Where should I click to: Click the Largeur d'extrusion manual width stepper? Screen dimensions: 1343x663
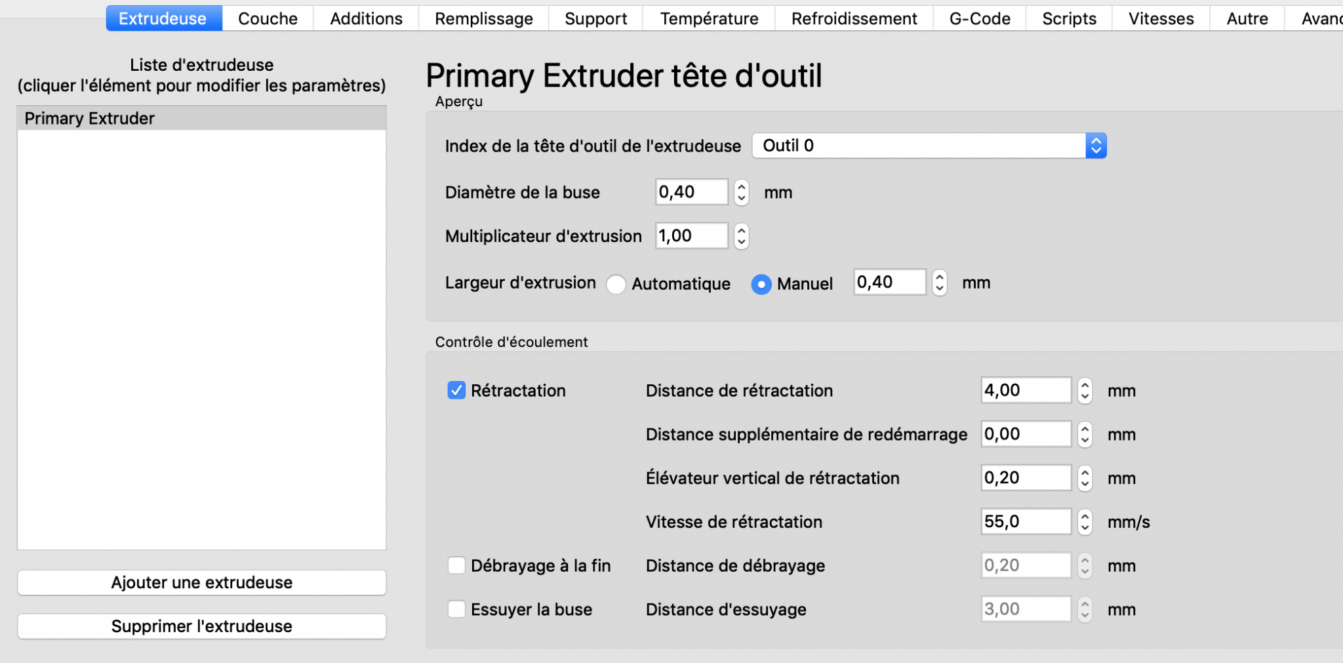click(940, 283)
